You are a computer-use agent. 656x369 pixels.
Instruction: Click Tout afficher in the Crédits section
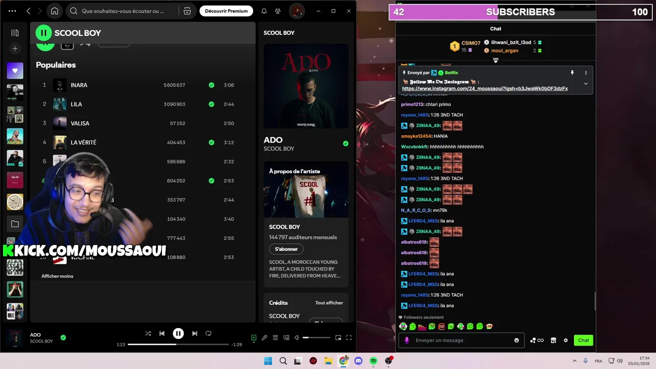point(329,303)
